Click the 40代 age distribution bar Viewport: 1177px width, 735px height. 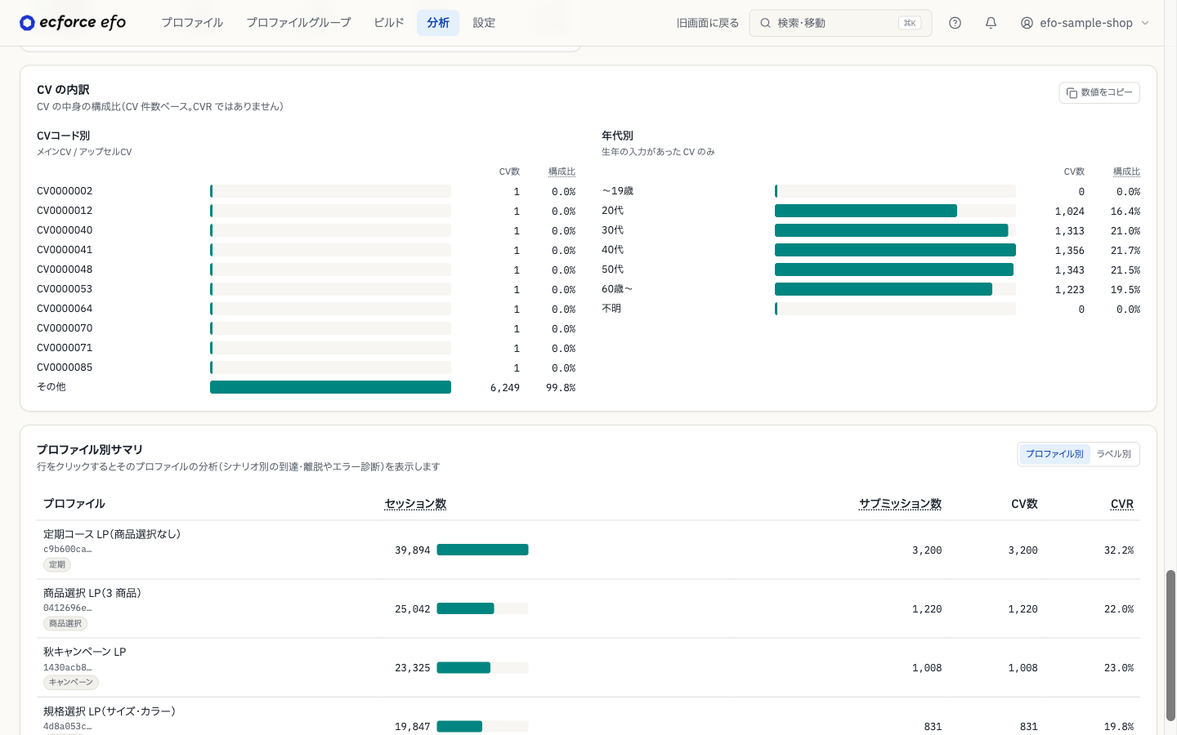[x=895, y=250]
